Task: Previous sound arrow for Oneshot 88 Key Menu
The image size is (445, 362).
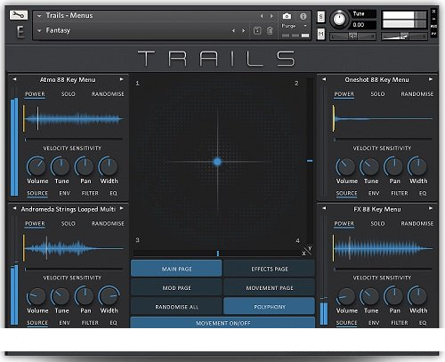Action: pos(324,79)
